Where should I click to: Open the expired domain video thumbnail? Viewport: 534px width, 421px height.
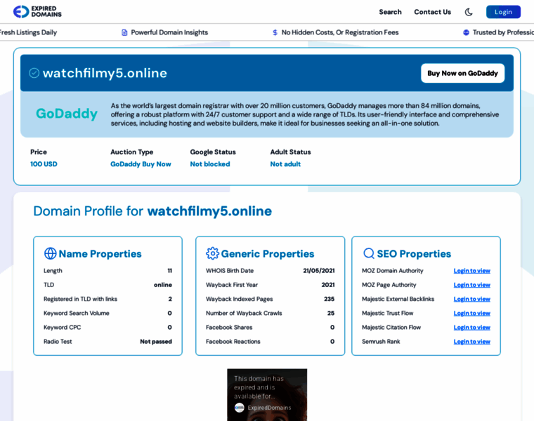pos(267,394)
